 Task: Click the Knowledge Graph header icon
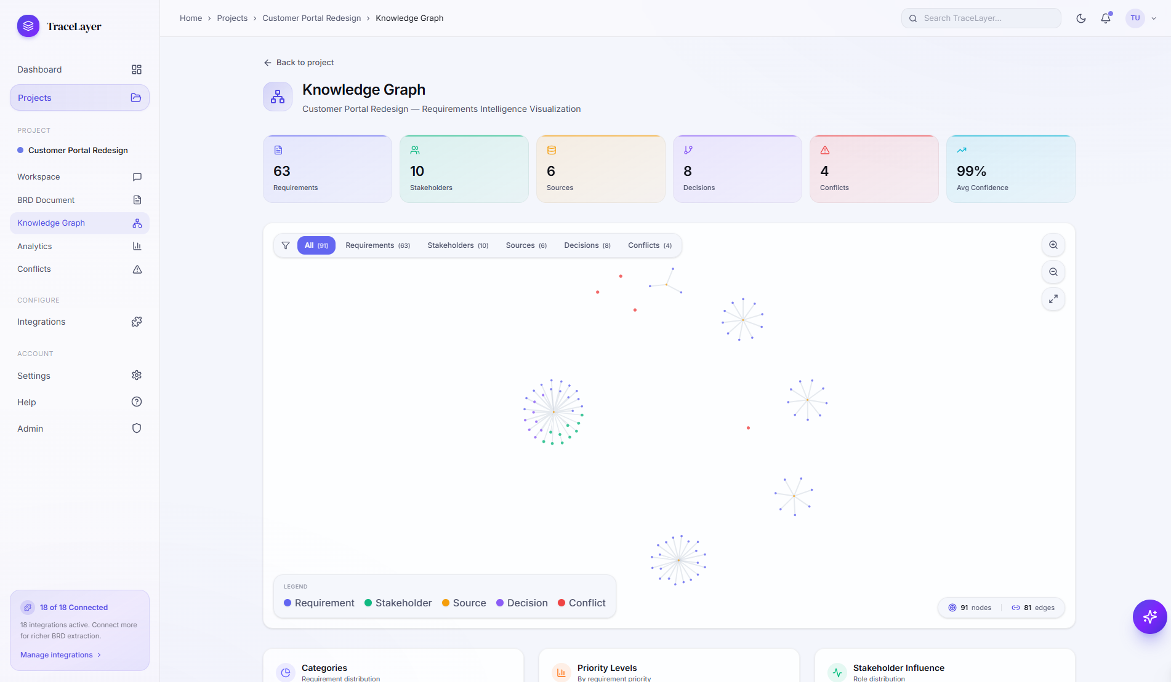click(278, 97)
